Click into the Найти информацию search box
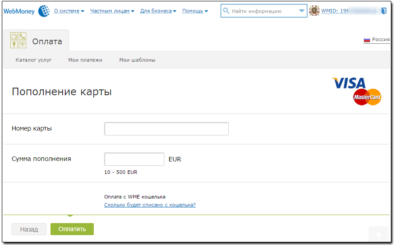Image resolution: width=394 pixels, height=245 pixels. (x=264, y=11)
